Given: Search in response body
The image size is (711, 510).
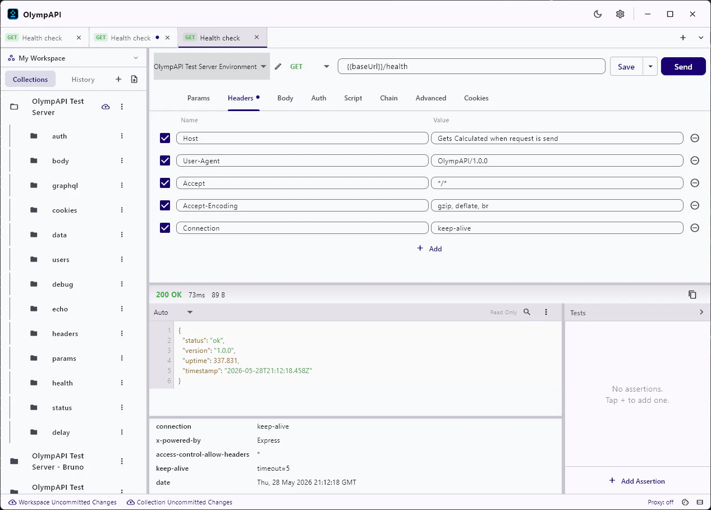Looking at the screenshot, I should coord(527,312).
